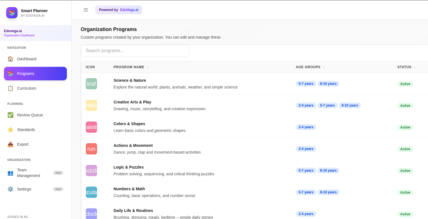Click the leaf icon for Science & Nature
The width and height of the screenshot is (428, 219).
click(91, 84)
